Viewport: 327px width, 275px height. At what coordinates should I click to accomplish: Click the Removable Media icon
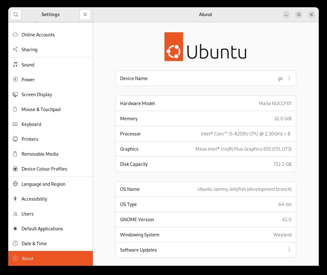(15, 154)
